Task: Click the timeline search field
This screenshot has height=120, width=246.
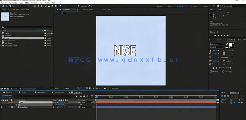Action: tap(43, 96)
